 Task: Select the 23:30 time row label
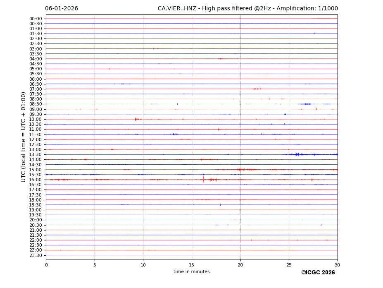pyautogui.click(x=36, y=255)
